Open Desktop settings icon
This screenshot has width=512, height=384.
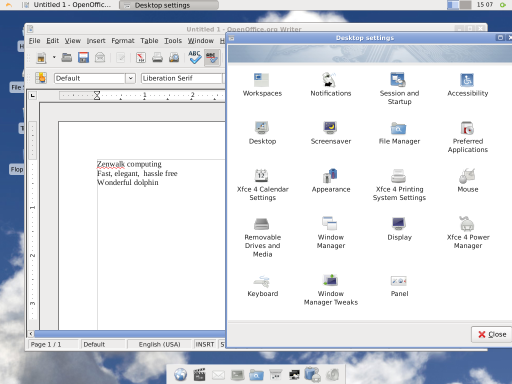click(x=262, y=132)
